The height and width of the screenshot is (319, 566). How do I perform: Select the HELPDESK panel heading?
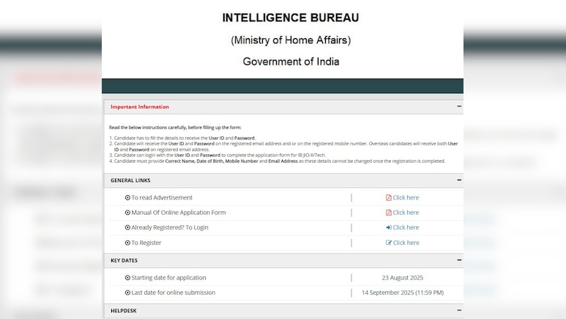coord(124,311)
